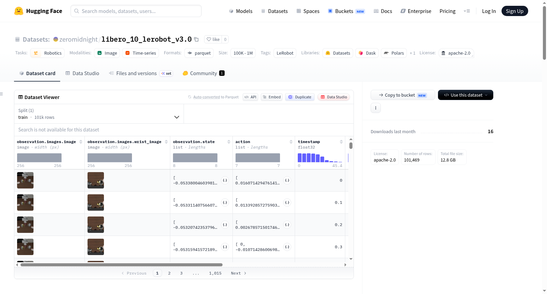Click the Polars library tag
The image size is (547, 294).
pos(394,53)
